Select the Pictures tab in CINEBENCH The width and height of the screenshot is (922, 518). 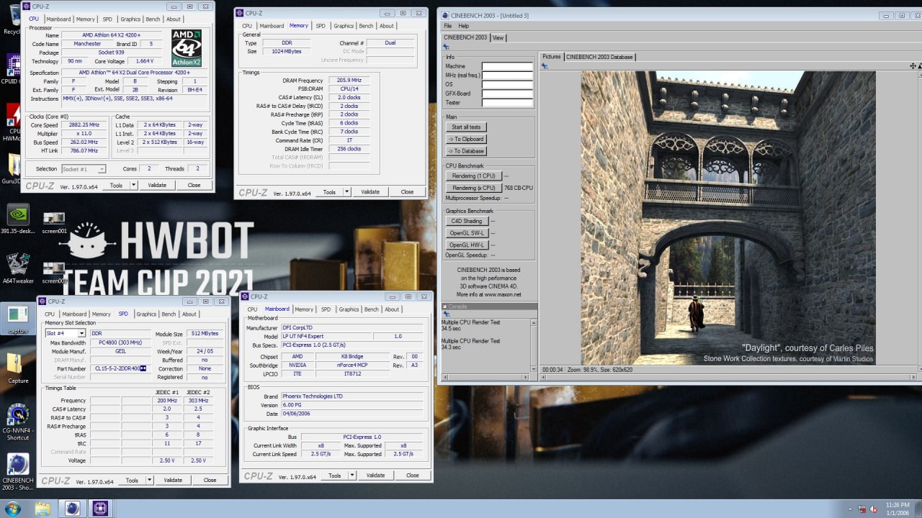tap(551, 56)
